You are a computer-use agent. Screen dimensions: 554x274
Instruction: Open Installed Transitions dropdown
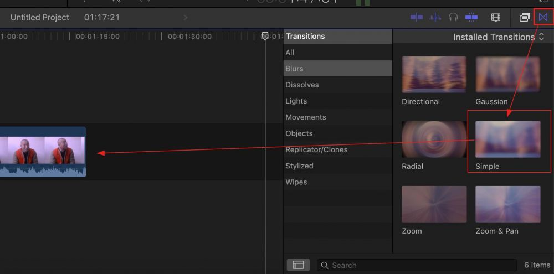(x=499, y=37)
